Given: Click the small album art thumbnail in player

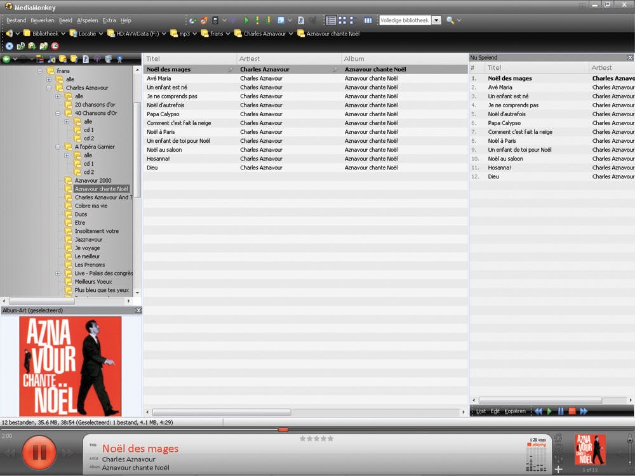Looking at the screenshot, I should point(590,450).
